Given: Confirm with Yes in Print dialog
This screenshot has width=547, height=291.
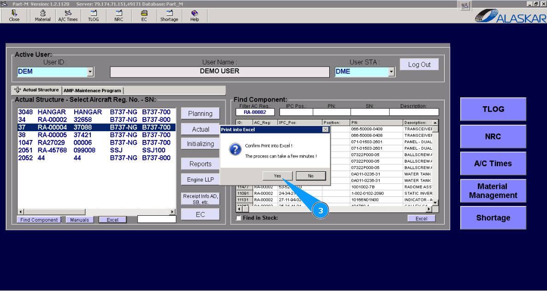Looking at the screenshot, I should [277, 176].
